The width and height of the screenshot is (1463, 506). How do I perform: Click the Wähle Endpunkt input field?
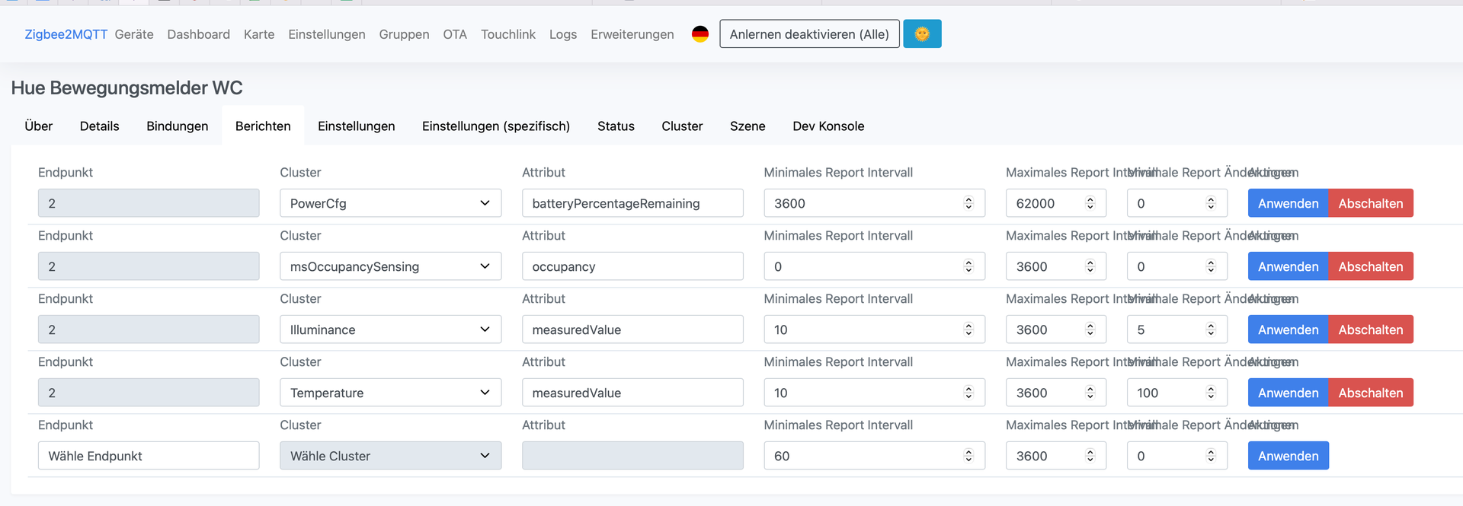[x=149, y=456]
